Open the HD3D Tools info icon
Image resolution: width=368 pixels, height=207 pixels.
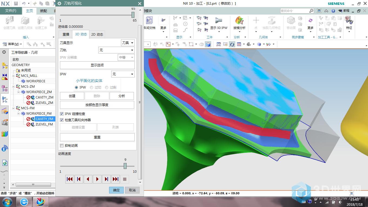coord(5,148)
